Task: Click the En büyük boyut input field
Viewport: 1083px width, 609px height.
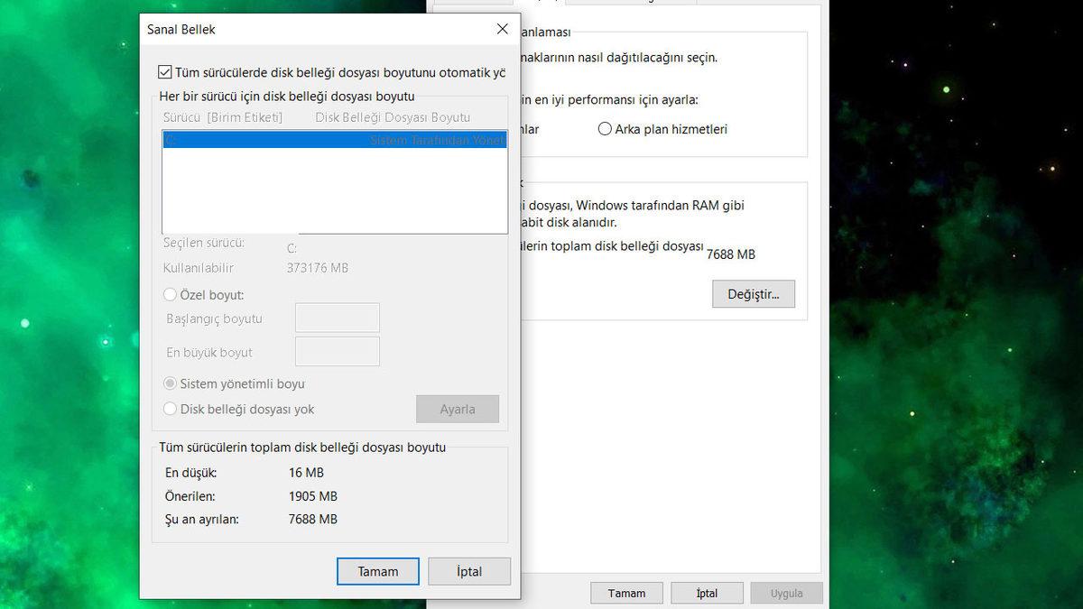Action: 337,351
